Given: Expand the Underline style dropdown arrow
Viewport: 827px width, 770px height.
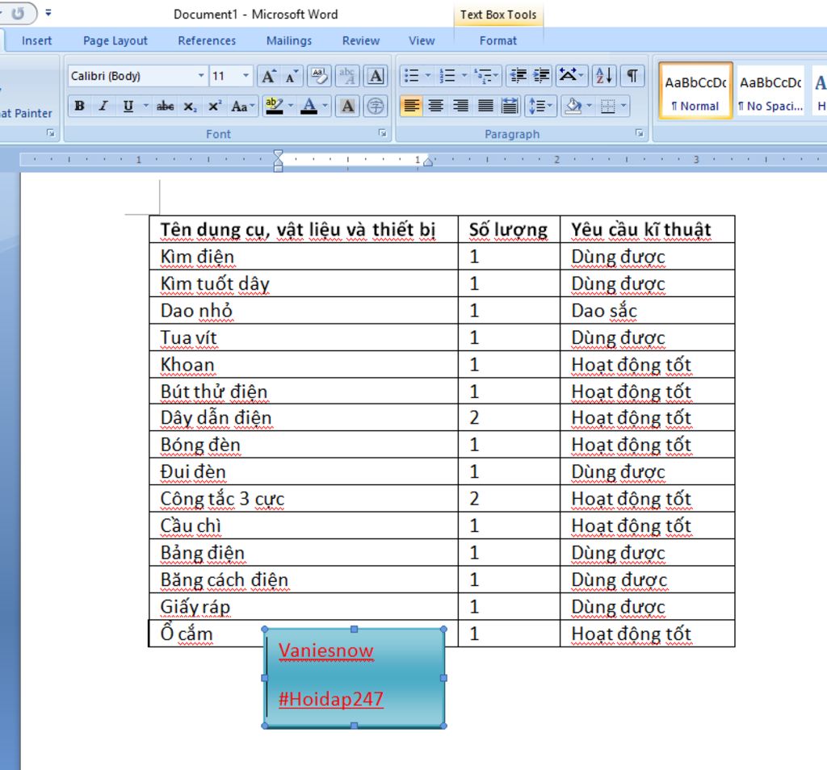Looking at the screenshot, I should click(145, 106).
